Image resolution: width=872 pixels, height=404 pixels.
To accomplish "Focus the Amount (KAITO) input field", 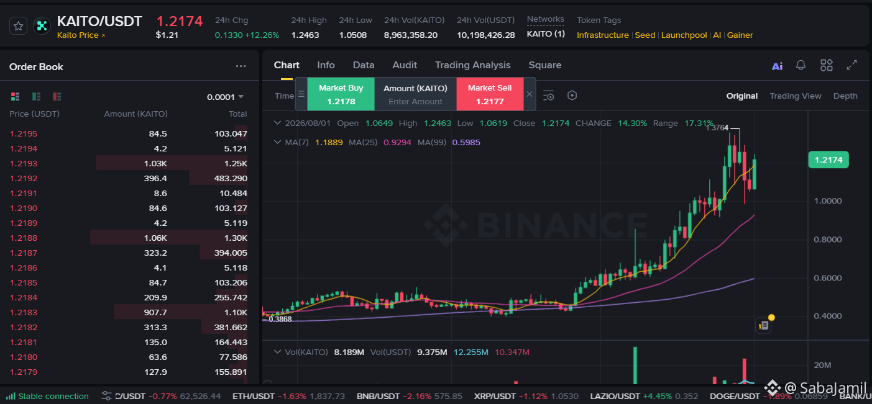I will 415,101.
